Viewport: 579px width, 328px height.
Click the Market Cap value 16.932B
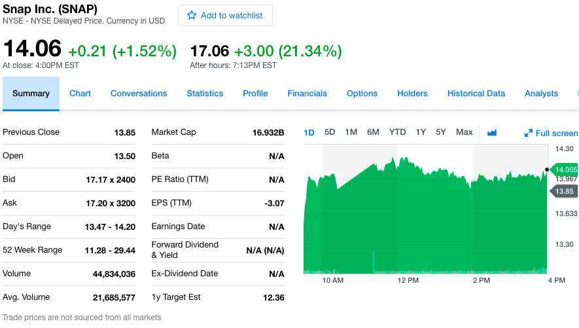point(268,132)
